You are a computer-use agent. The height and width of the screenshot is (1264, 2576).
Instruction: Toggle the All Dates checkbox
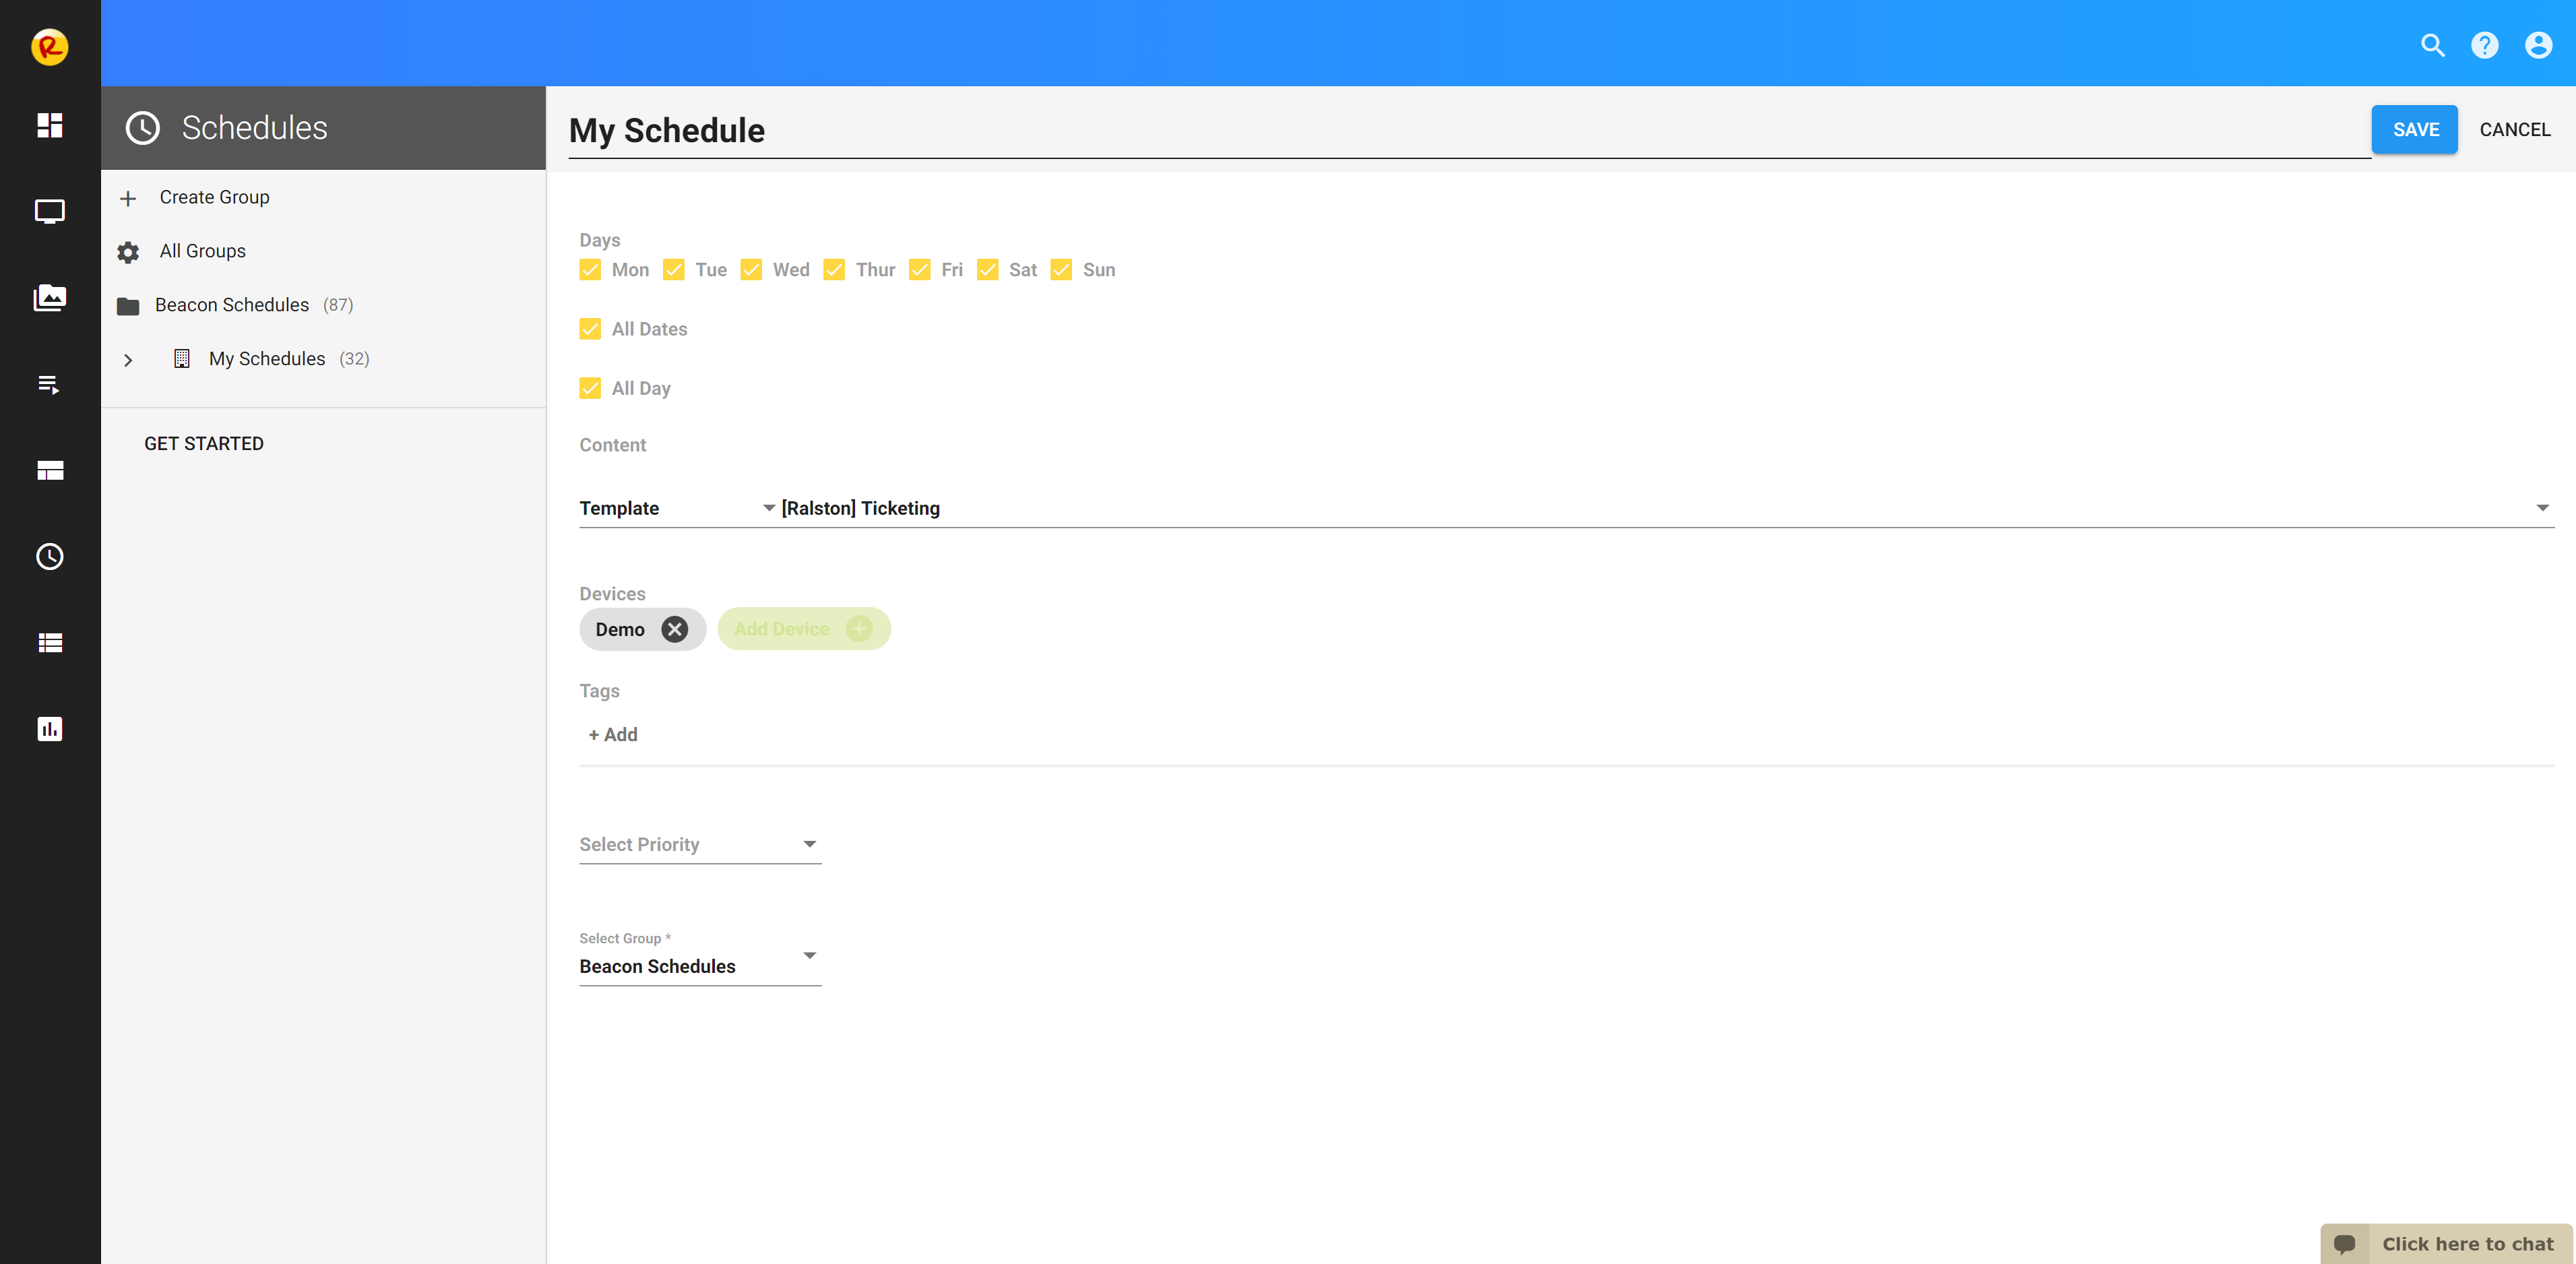590,329
